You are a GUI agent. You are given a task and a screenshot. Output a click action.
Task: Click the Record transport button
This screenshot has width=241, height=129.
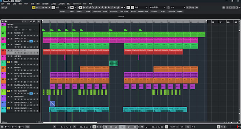click(135, 127)
